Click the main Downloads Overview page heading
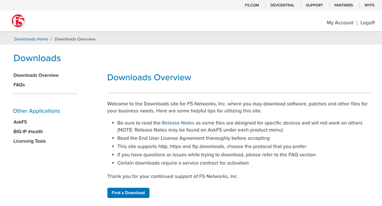Screen dimensions: 382x206 [149, 78]
